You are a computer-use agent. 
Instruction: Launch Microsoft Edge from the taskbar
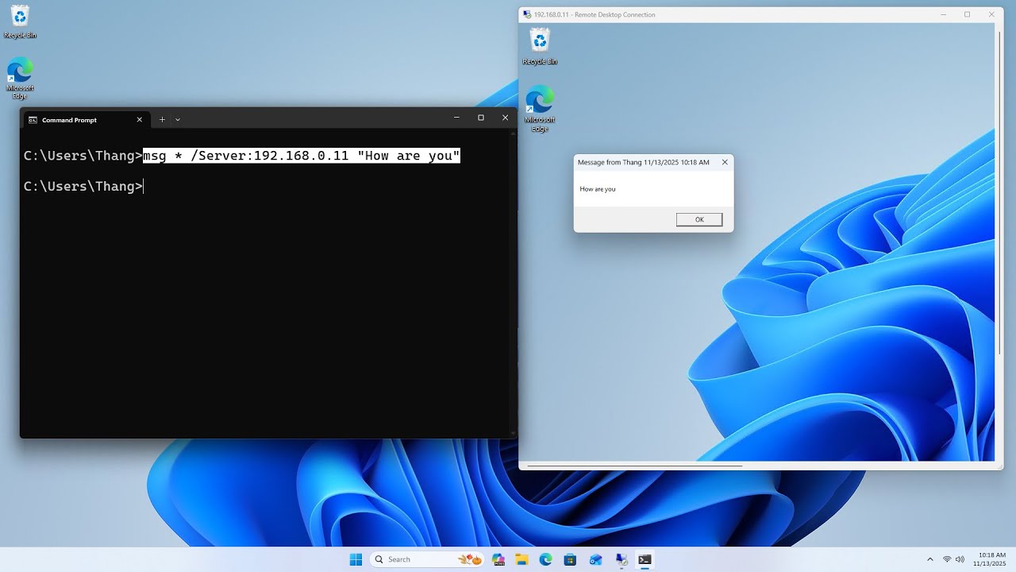tap(545, 559)
